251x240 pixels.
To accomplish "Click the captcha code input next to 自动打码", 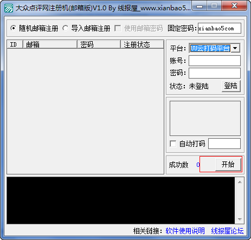I will click(224, 144).
